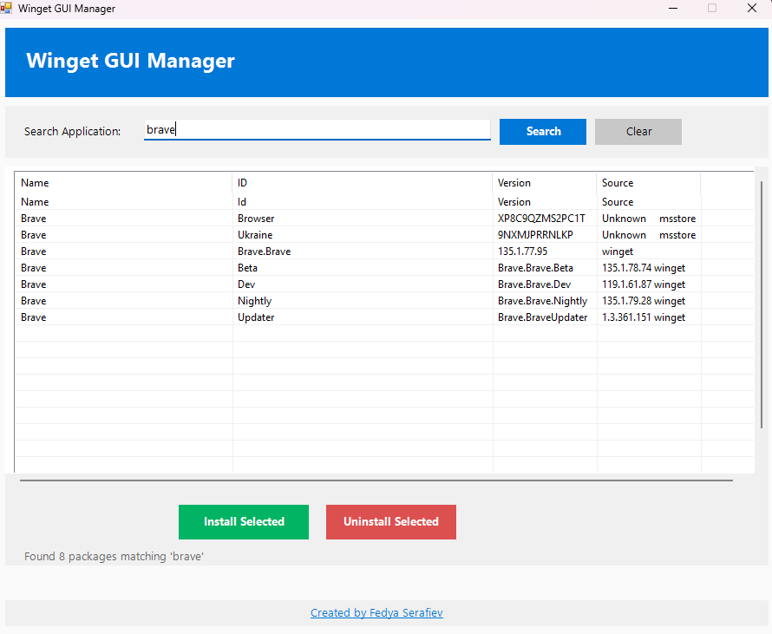Clear the search with the Clear button
This screenshot has width=772, height=634.
pos(638,132)
